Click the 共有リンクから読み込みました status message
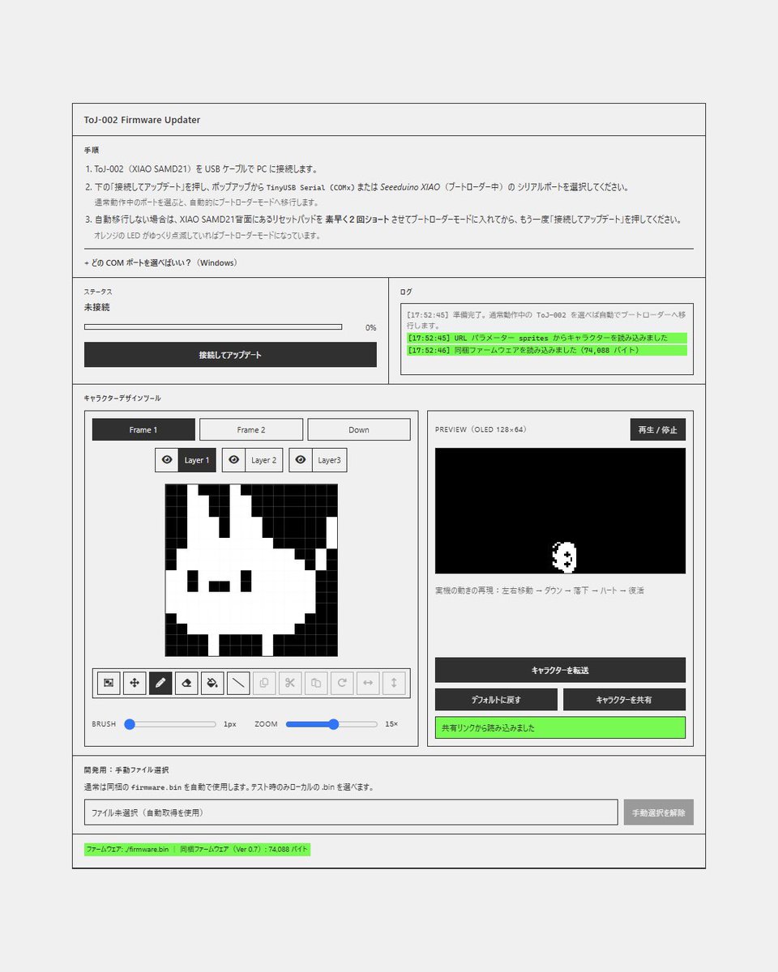The width and height of the screenshot is (778, 972). point(560,727)
